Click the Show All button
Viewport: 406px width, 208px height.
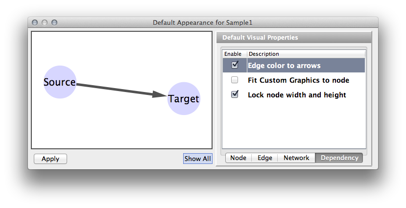click(197, 159)
